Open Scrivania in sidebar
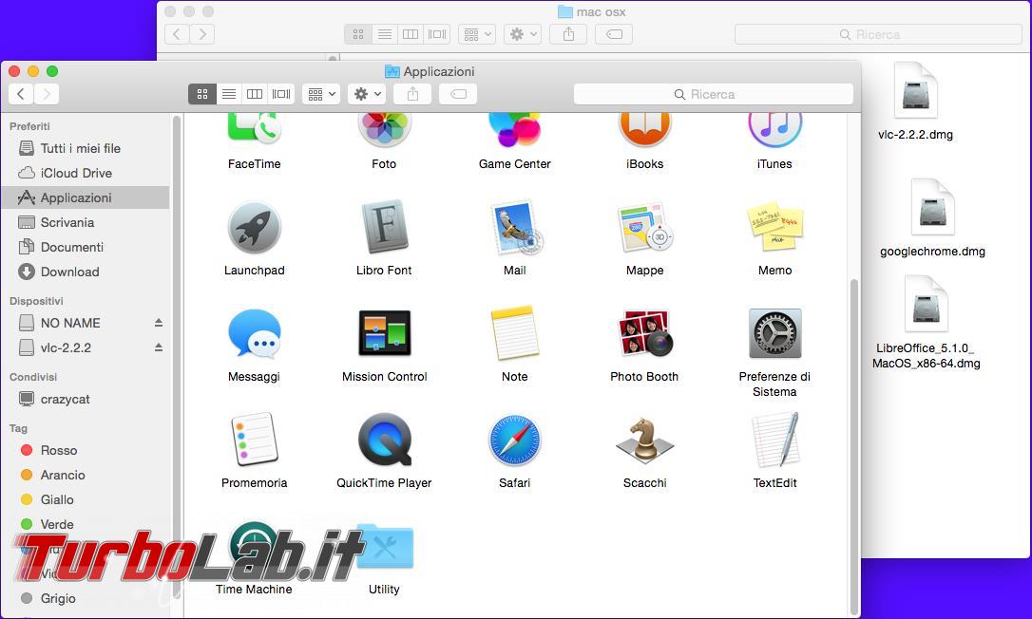Viewport: 1032px width, 619px height. pos(86,222)
